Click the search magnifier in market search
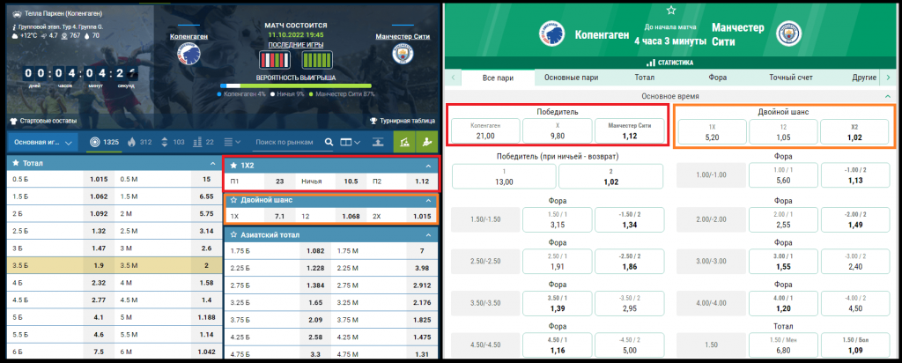Viewport: 902px width, 363px height. tap(329, 142)
